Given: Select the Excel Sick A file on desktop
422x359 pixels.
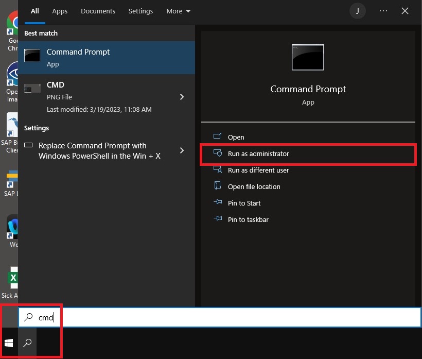Looking at the screenshot, I should tap(10, 283).
